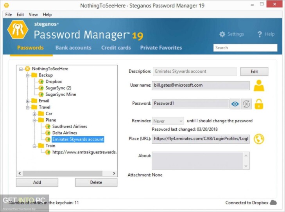Click the User name field
285x212 pixels.
coord(201,86)
